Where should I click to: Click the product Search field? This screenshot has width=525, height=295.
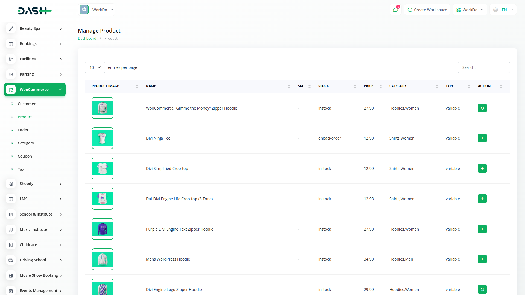484,67
